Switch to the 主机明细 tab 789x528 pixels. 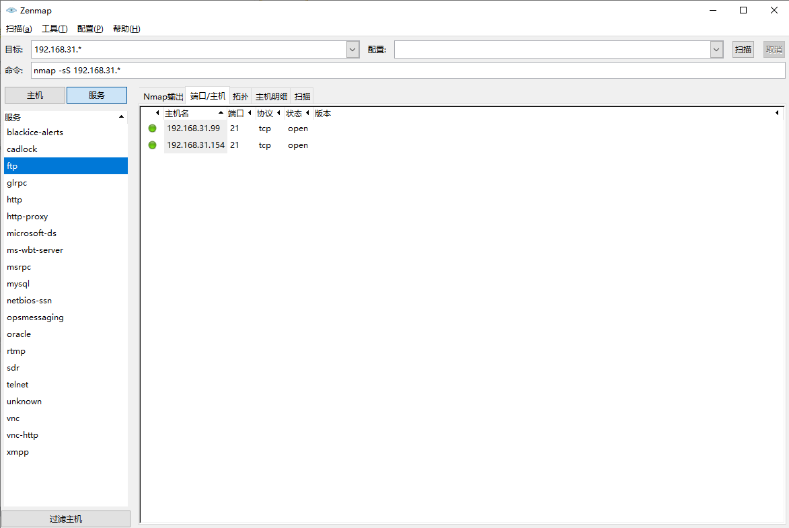[x=271, y=96]
